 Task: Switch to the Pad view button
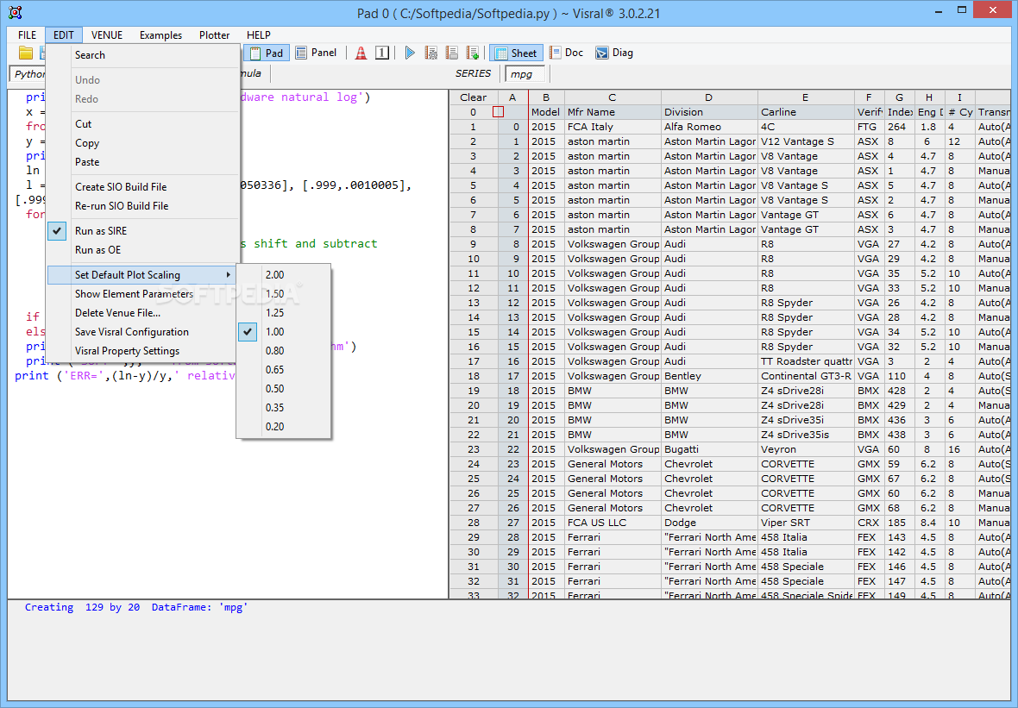(267, 53)
